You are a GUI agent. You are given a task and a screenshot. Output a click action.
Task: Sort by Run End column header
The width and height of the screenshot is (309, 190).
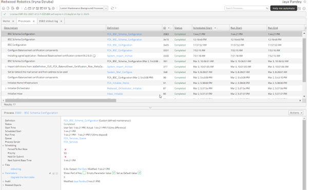273,28
